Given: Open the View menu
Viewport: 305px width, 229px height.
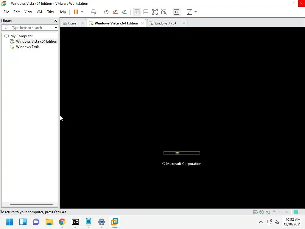Looking at the screenshot, I should [x=28, y=12].
